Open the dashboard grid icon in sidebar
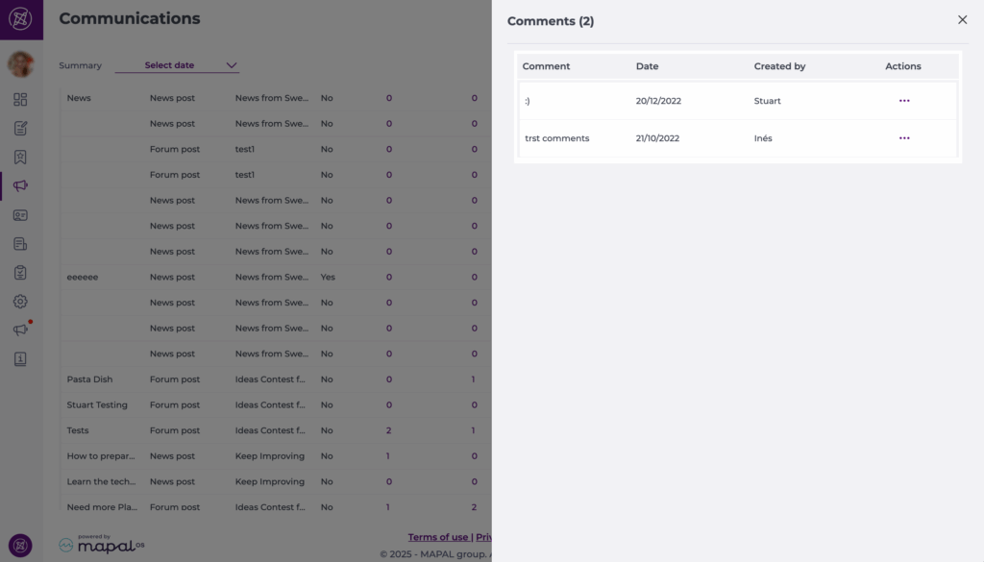The width and height of the screenshot is (984, 562). pos(20,99)
